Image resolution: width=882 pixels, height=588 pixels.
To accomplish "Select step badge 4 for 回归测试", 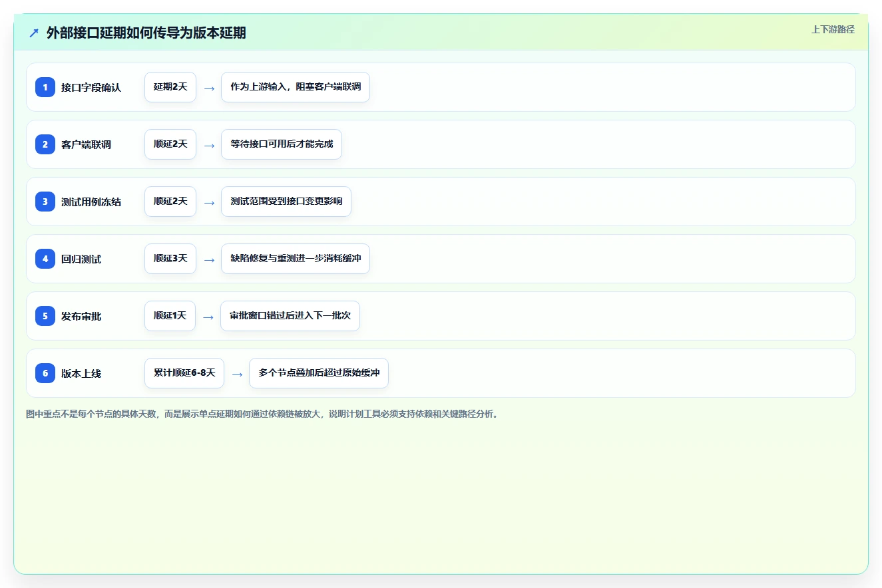I will tap(45, 259).
